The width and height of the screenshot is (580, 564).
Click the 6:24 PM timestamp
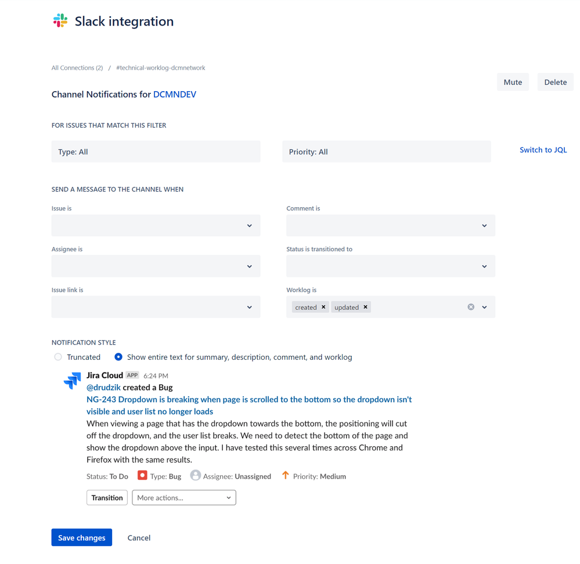(156, 376)
